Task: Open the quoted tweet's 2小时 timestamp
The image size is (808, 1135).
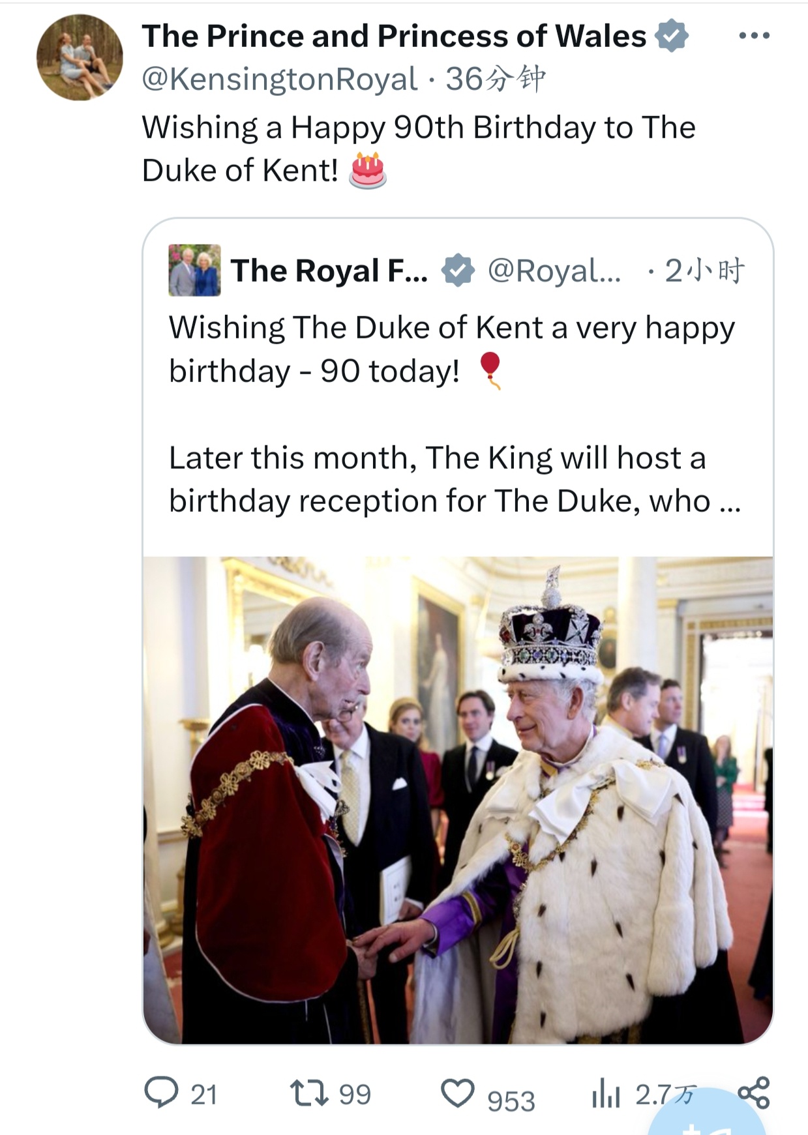Action: 704,271
